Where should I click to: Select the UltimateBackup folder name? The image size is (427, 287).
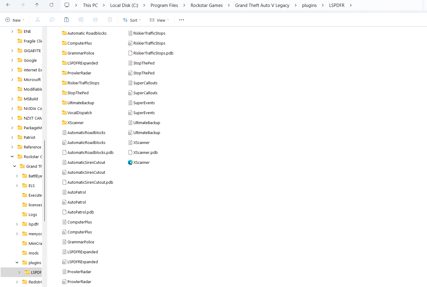[x=81, y=103]
